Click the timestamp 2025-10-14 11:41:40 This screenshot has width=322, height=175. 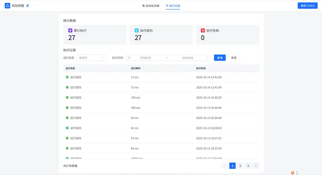[x=209, y=87]
